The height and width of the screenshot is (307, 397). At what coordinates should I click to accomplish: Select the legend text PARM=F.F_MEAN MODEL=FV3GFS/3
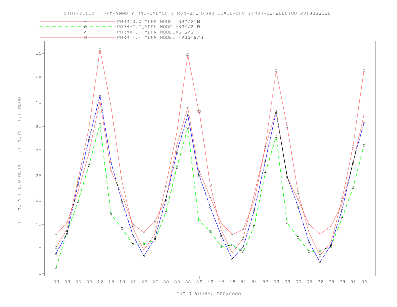point(160,37)
